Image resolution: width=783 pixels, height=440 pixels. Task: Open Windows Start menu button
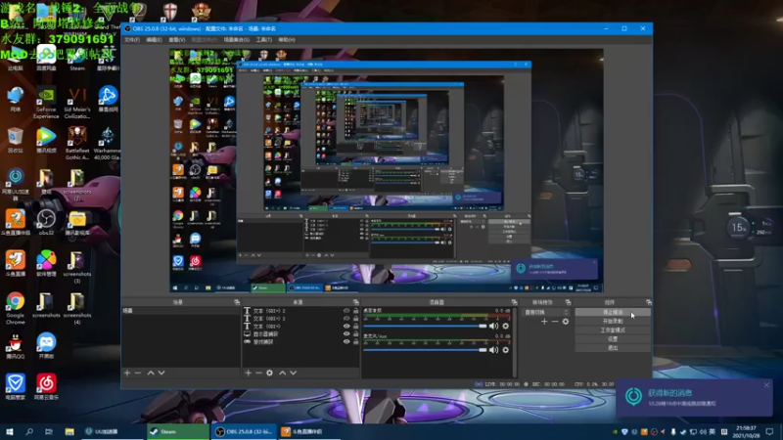[x=10, y=432]
